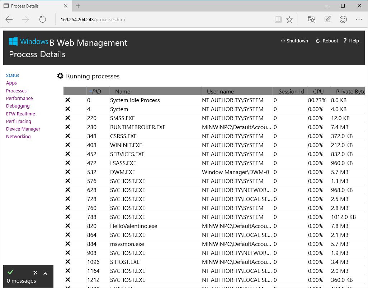Sort table by PID column header

point(97,91)
